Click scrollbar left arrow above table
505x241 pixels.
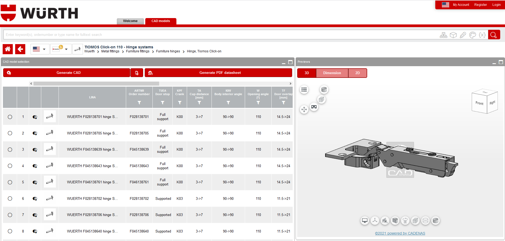[31, 83]
